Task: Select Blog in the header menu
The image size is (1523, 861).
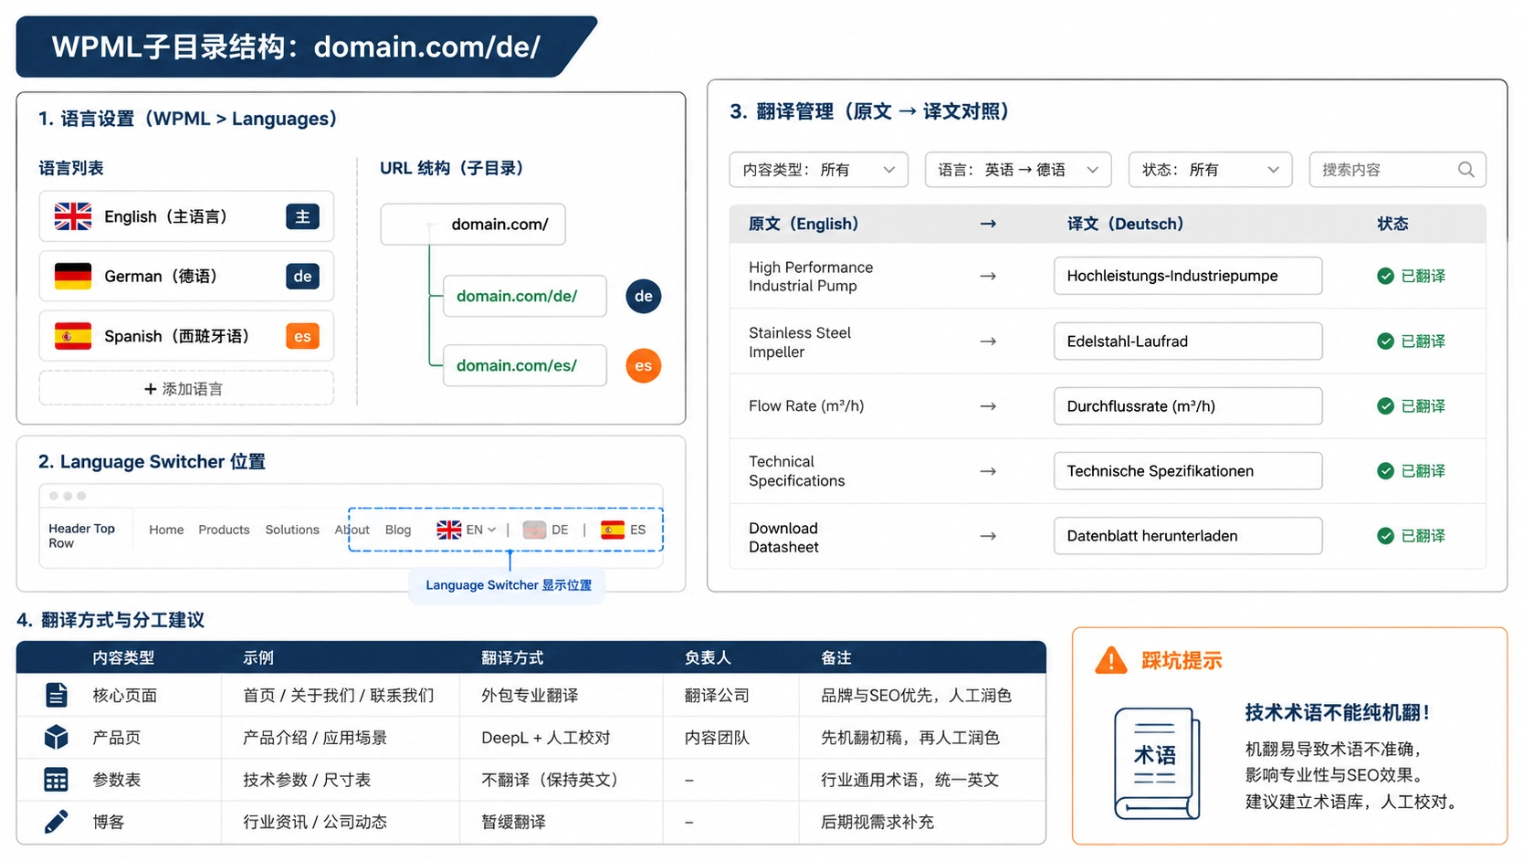Action: click(398, 530)
